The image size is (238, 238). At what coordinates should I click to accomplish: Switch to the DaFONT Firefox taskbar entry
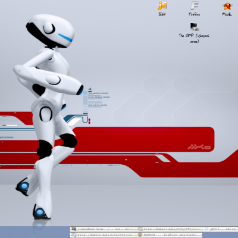(169, 235)
